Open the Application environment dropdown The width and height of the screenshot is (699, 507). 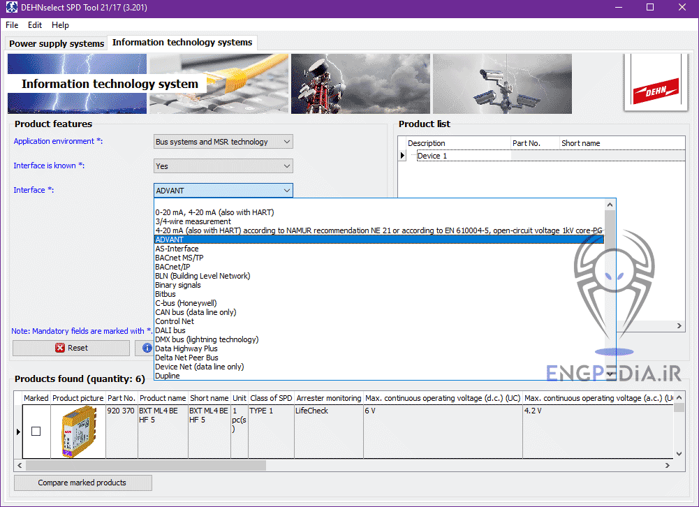coord(223,142)
